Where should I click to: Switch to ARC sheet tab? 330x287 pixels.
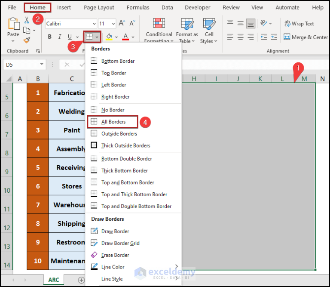[54, 280]
